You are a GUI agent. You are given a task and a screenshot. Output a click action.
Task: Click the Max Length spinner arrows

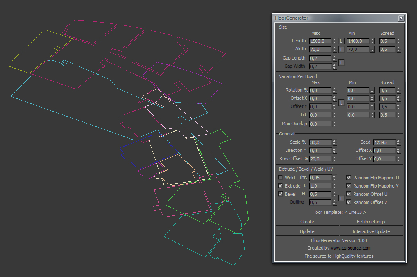tap(335, 41)
